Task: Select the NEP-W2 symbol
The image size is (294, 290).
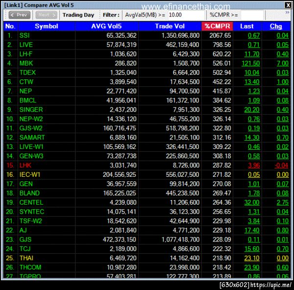Action: click(31, 119)
